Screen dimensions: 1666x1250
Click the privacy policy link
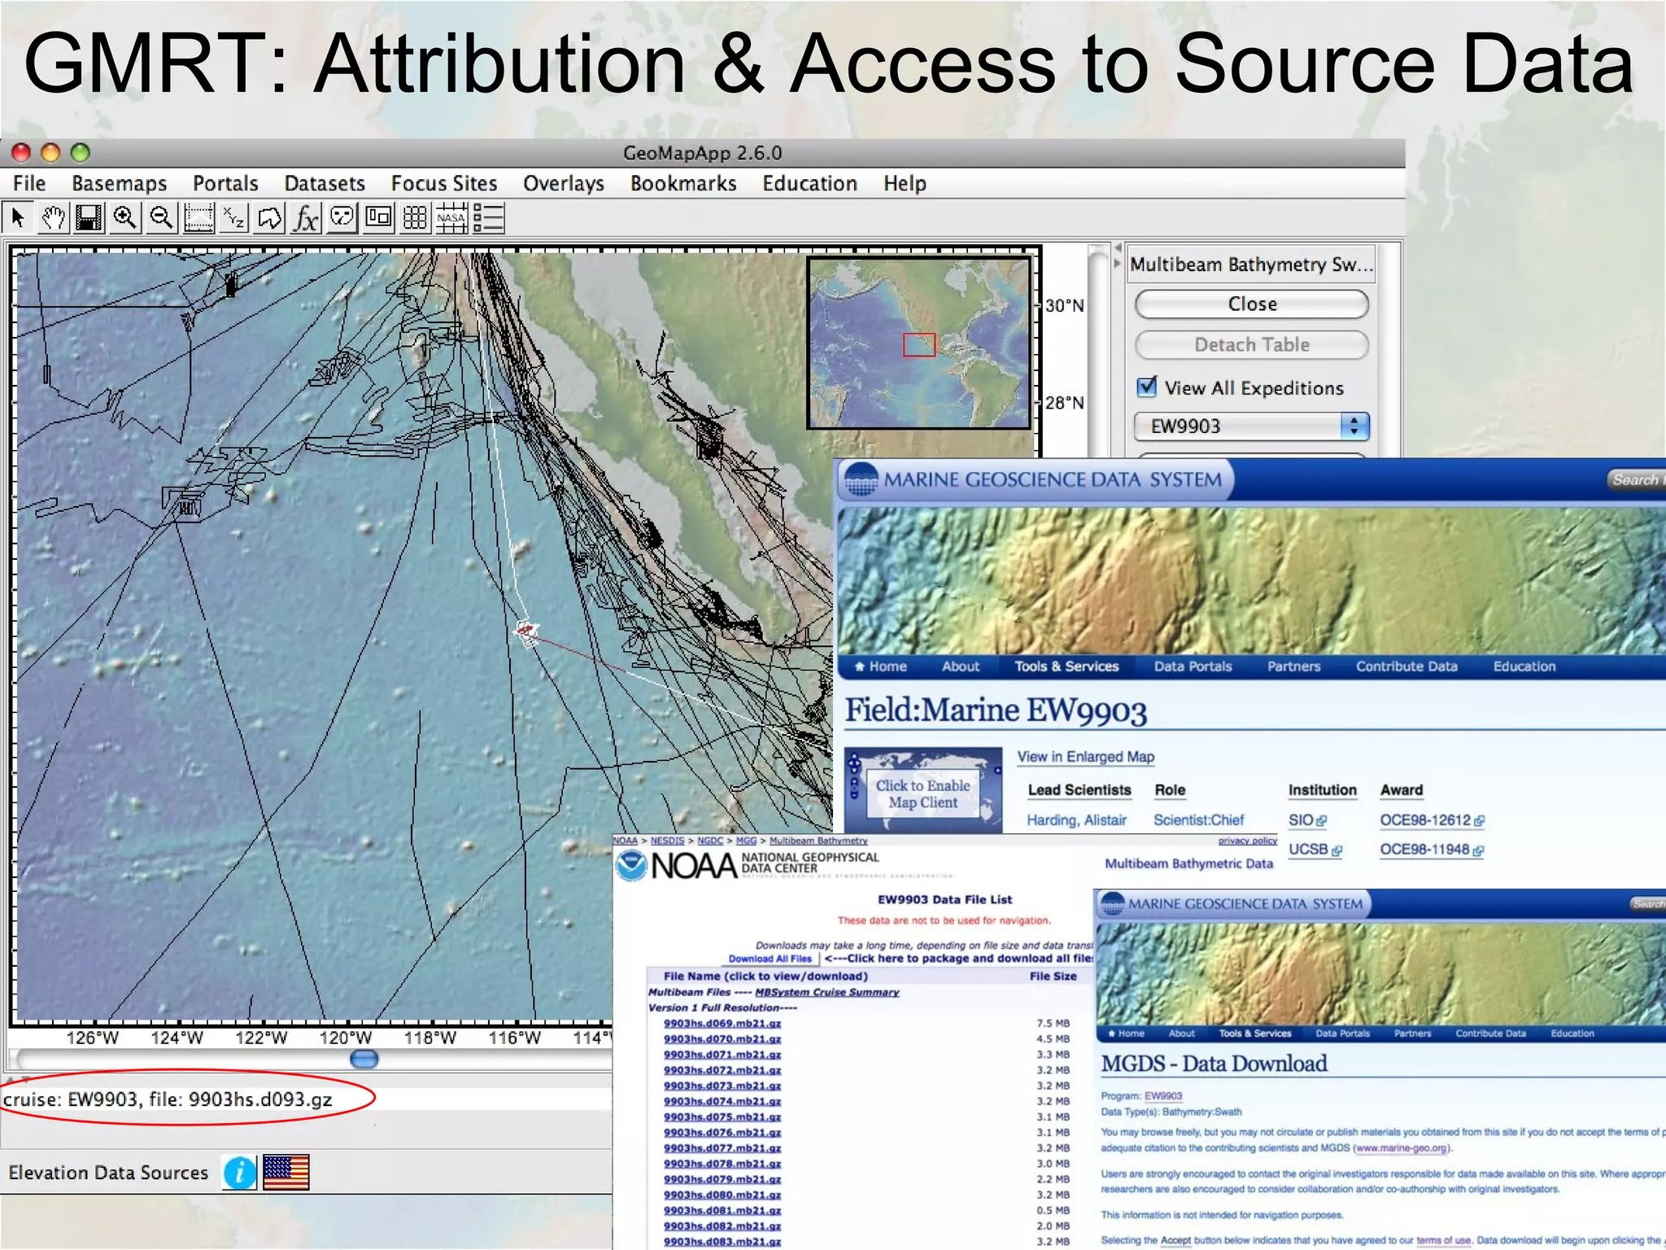point(1247,841)
